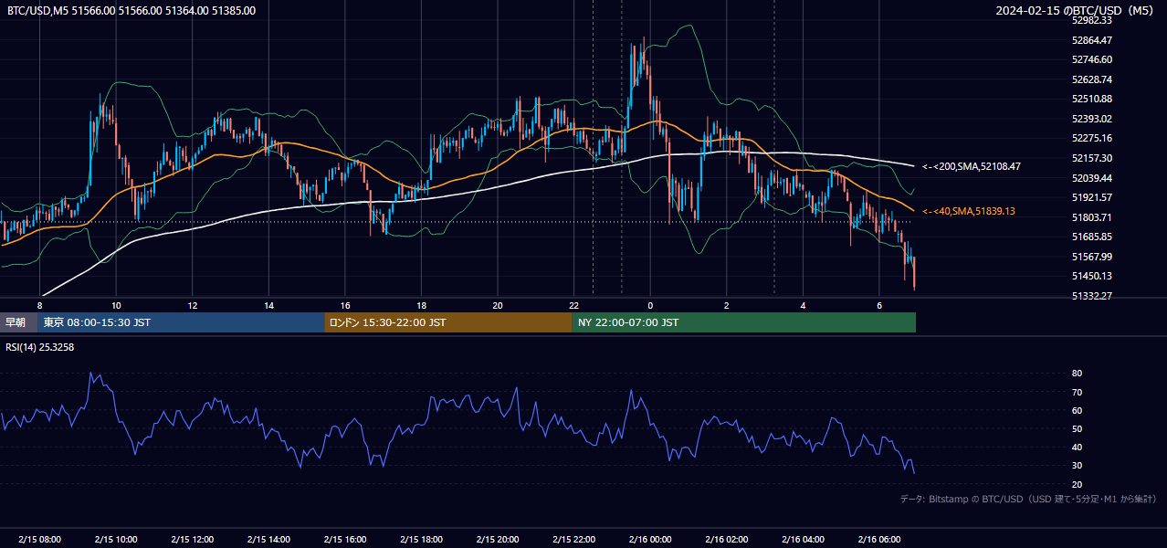Click price axis value 52510.88

1092,99
